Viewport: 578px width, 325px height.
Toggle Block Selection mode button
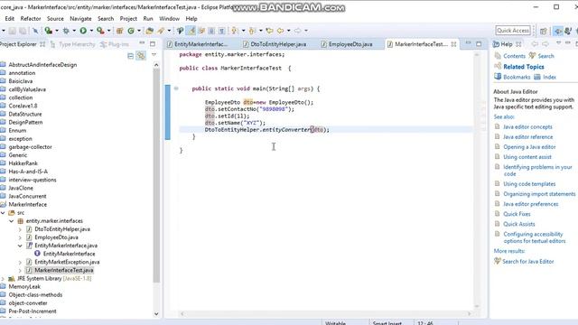tap(211, 31)
